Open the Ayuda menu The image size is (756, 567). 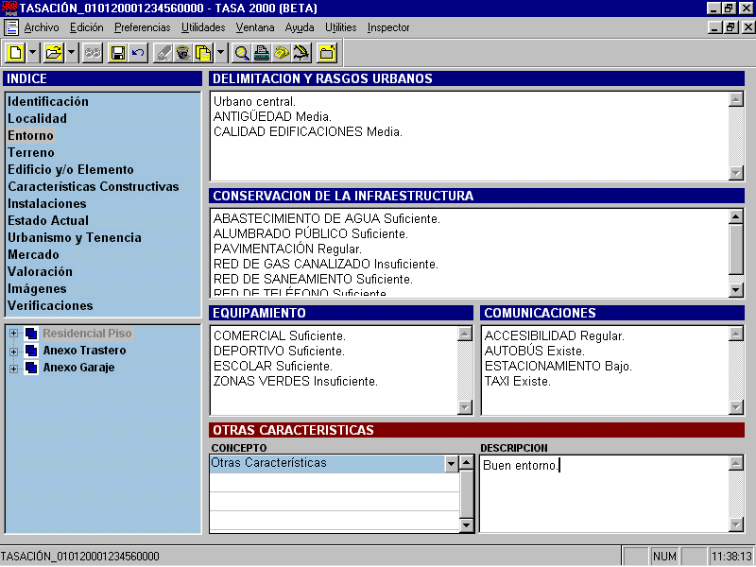[300, 27]
